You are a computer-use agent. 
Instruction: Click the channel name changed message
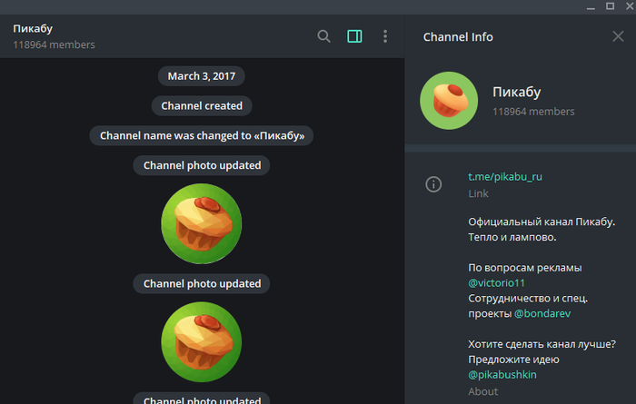pyautogui.click(x=202, y=135)
